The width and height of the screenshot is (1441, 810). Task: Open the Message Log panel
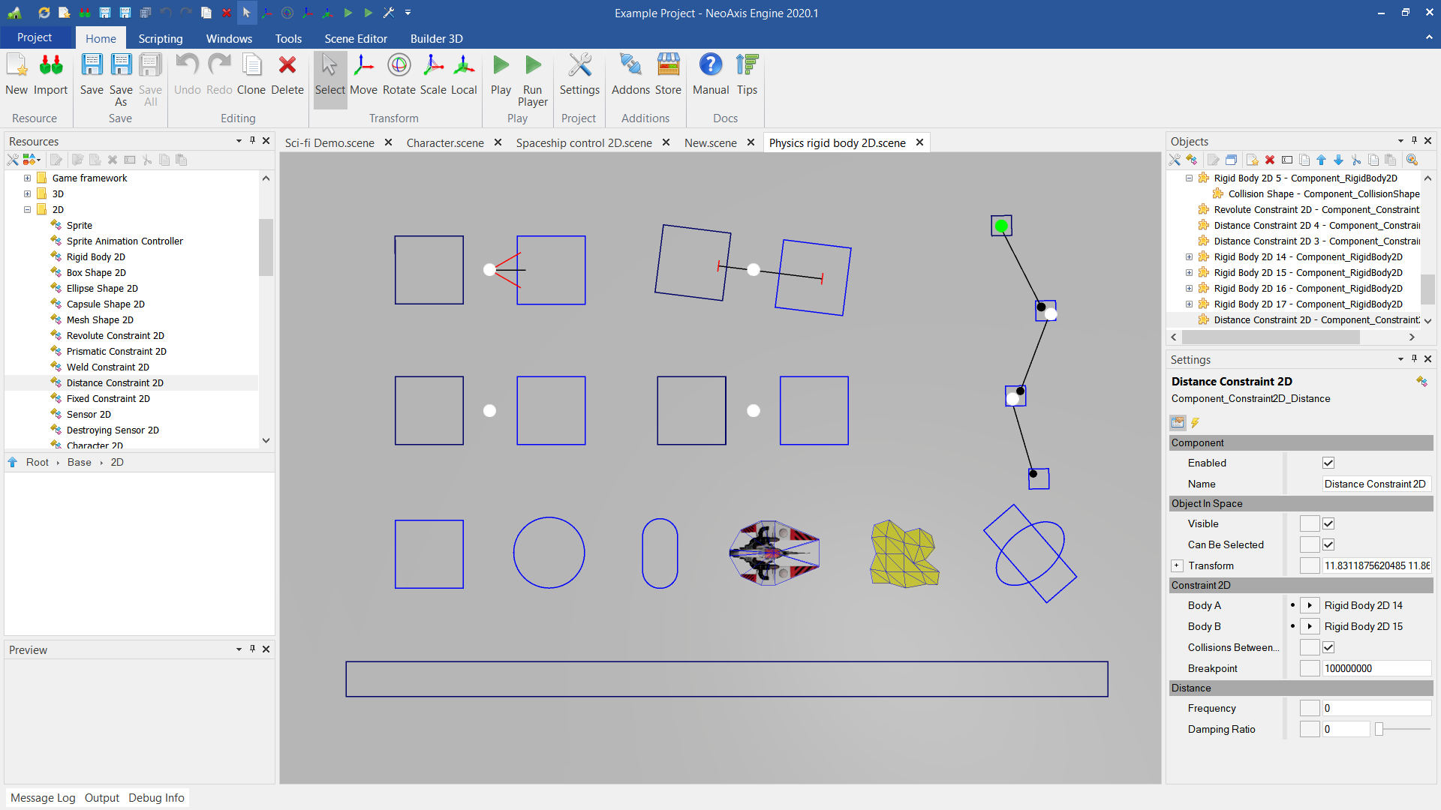[x=43, y=797]
